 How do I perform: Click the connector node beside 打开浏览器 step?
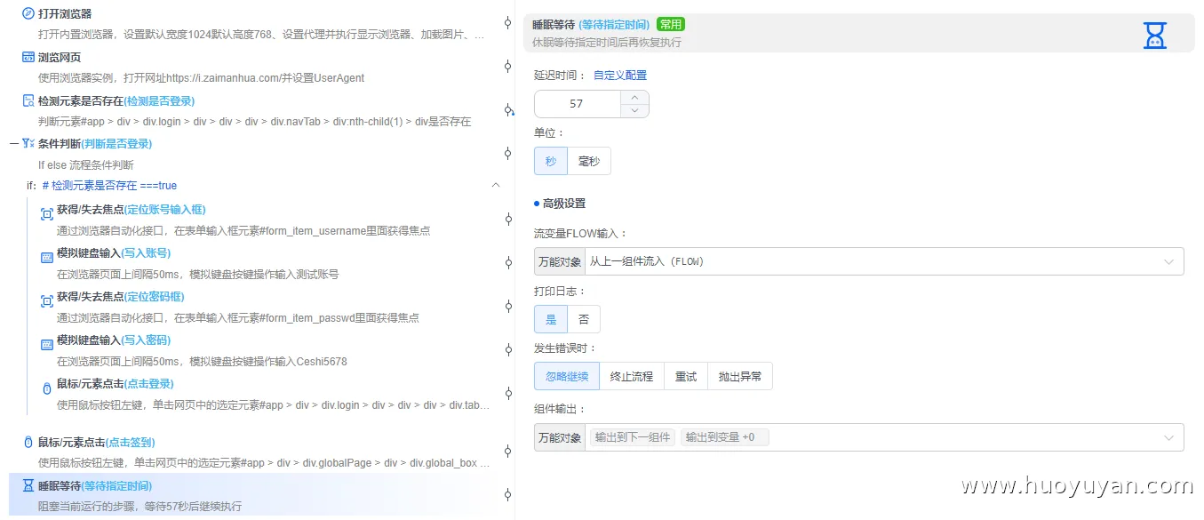(507, 23)
